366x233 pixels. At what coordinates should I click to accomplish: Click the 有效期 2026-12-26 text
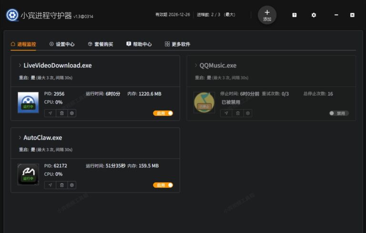coord(173,15)
